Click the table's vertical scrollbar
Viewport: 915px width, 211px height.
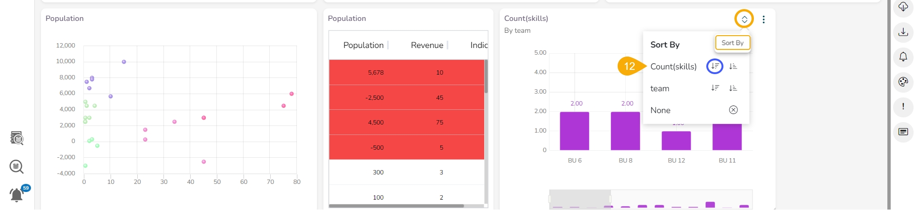coord(486,76)
